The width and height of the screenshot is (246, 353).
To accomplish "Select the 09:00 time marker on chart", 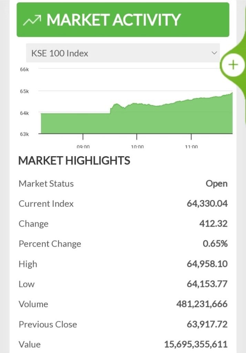I will [x=83, y=147].
